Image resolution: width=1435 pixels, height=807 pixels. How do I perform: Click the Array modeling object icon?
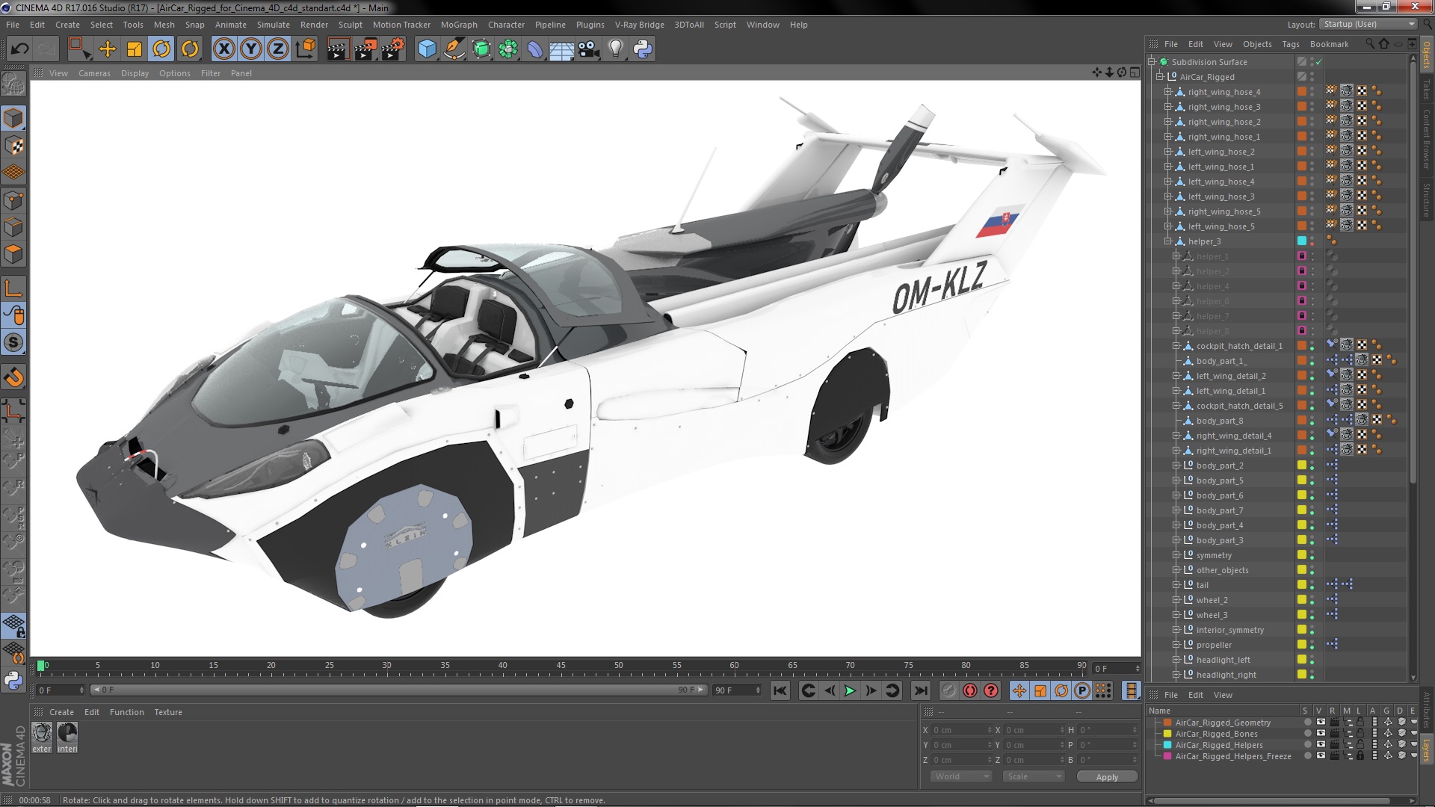click(x=508, y=49)
